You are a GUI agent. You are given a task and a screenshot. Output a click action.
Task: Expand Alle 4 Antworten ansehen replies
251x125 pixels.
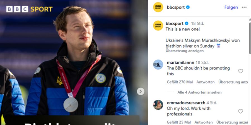point(199,92)
